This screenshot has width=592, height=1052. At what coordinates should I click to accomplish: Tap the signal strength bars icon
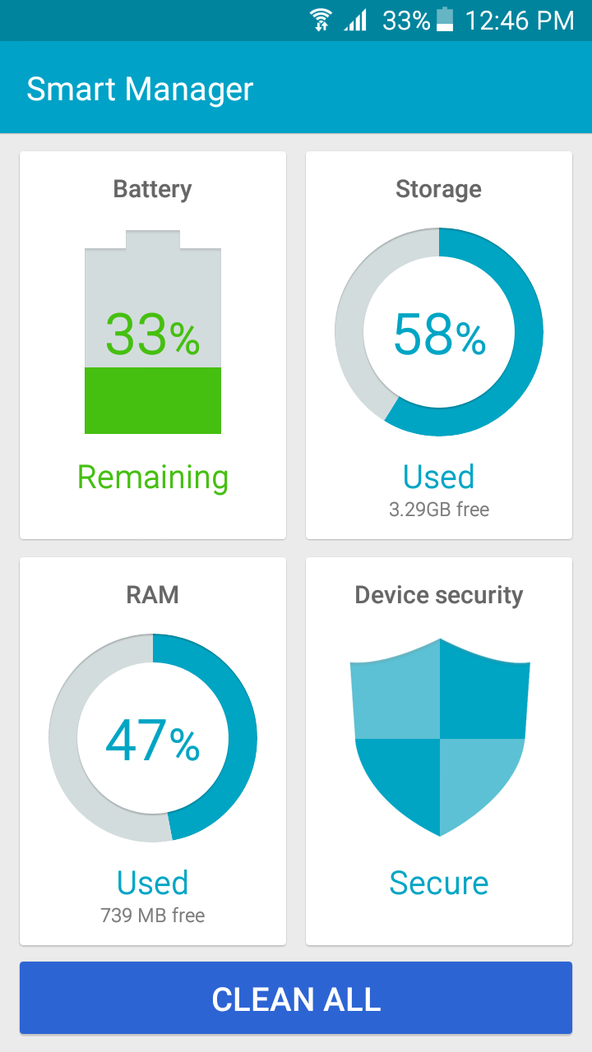pos(356,21)
